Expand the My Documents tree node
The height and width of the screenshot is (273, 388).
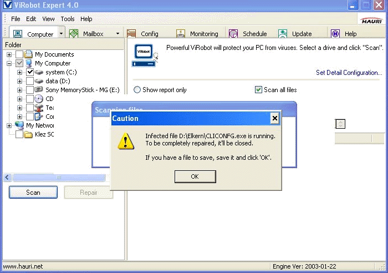click(9, 54)
